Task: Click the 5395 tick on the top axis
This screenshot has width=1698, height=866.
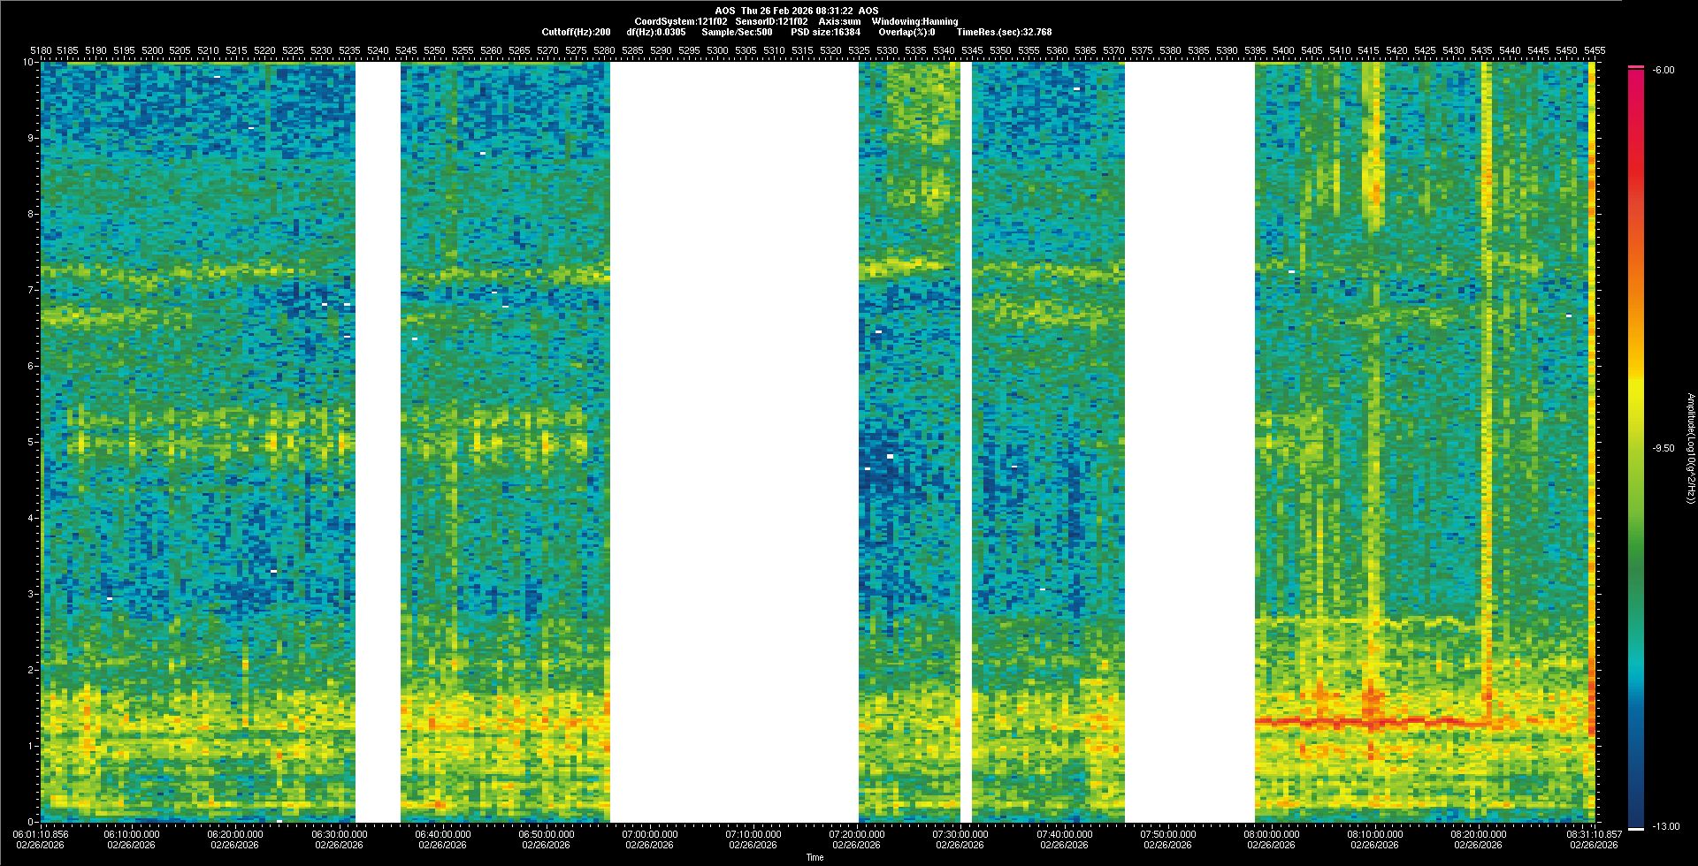Action: click(x=1255, y=50)
